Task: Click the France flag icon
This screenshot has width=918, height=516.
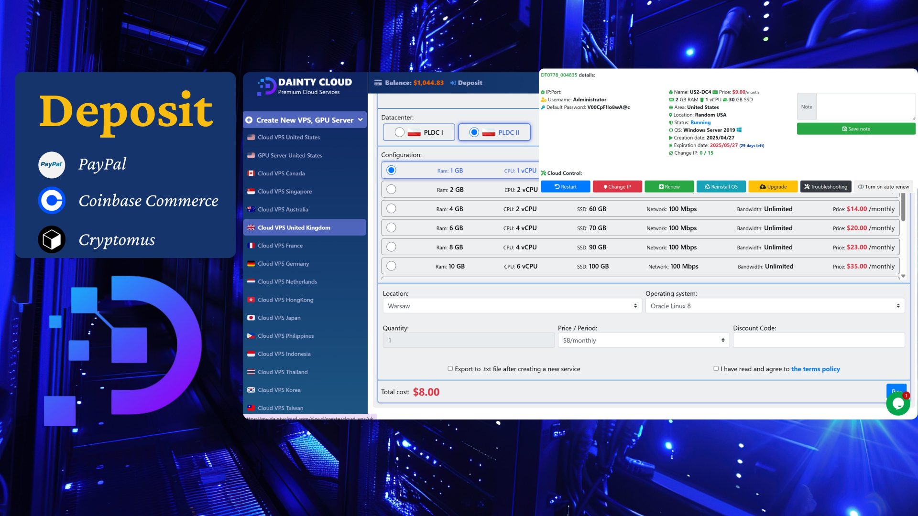Action: click(251, 246)
